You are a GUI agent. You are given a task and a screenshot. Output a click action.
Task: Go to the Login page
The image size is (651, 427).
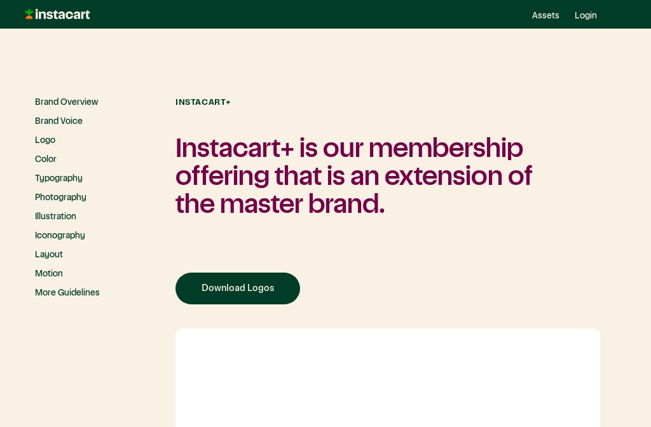(586, 15)
